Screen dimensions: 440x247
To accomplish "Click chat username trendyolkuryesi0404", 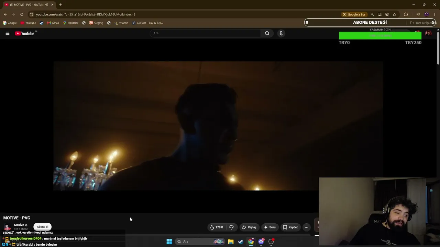I will click(x=25, y=238).
